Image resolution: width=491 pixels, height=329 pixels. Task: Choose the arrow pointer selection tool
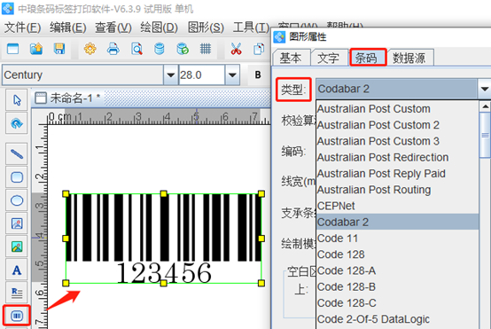tap(17, 100)
